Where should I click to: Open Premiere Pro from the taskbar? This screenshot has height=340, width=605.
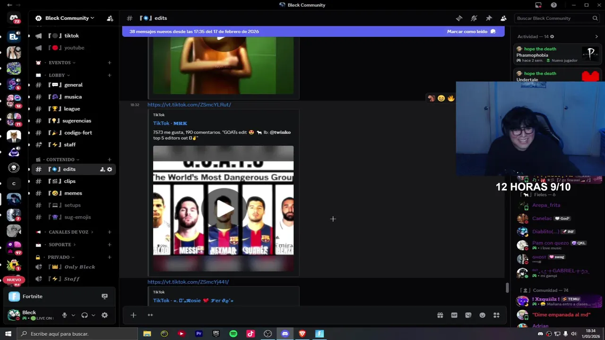tap(199, 334)
